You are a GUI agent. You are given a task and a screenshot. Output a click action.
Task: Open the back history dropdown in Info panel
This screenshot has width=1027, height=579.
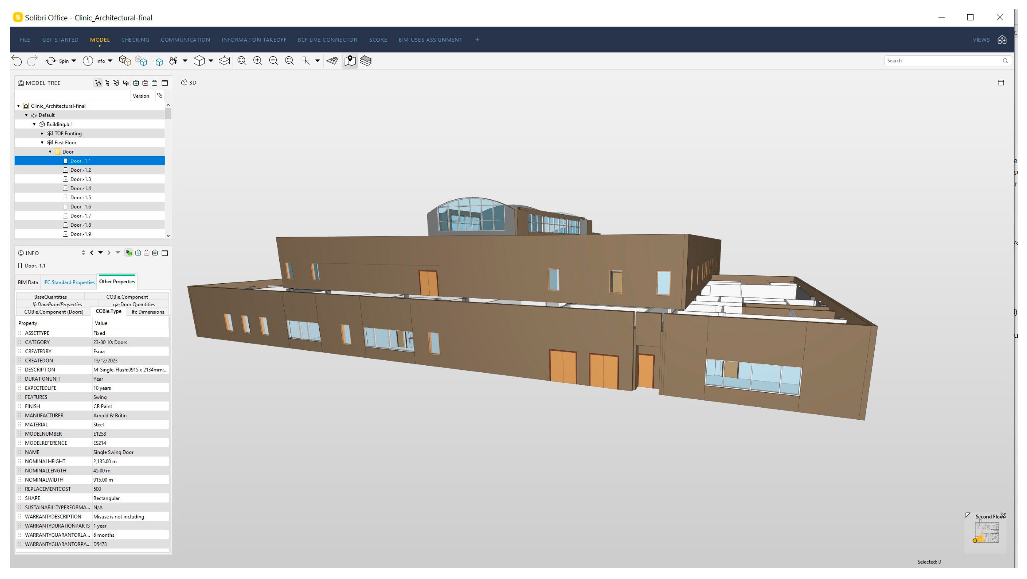pyautogui.click(x=101, y=253)
